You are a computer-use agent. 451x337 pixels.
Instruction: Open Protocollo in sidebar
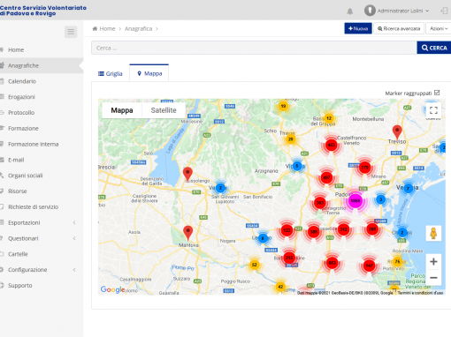21,113
